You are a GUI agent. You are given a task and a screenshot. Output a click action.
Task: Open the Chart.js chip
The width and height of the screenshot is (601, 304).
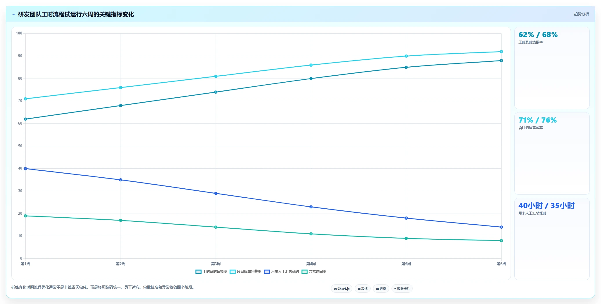coord(342,289)
